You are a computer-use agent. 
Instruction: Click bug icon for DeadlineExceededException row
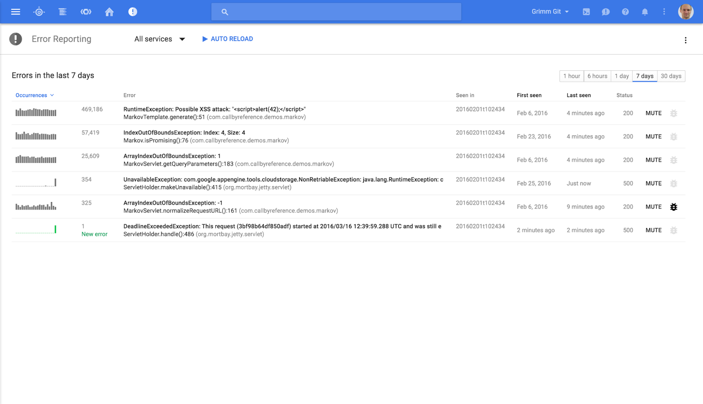point(674,230)
